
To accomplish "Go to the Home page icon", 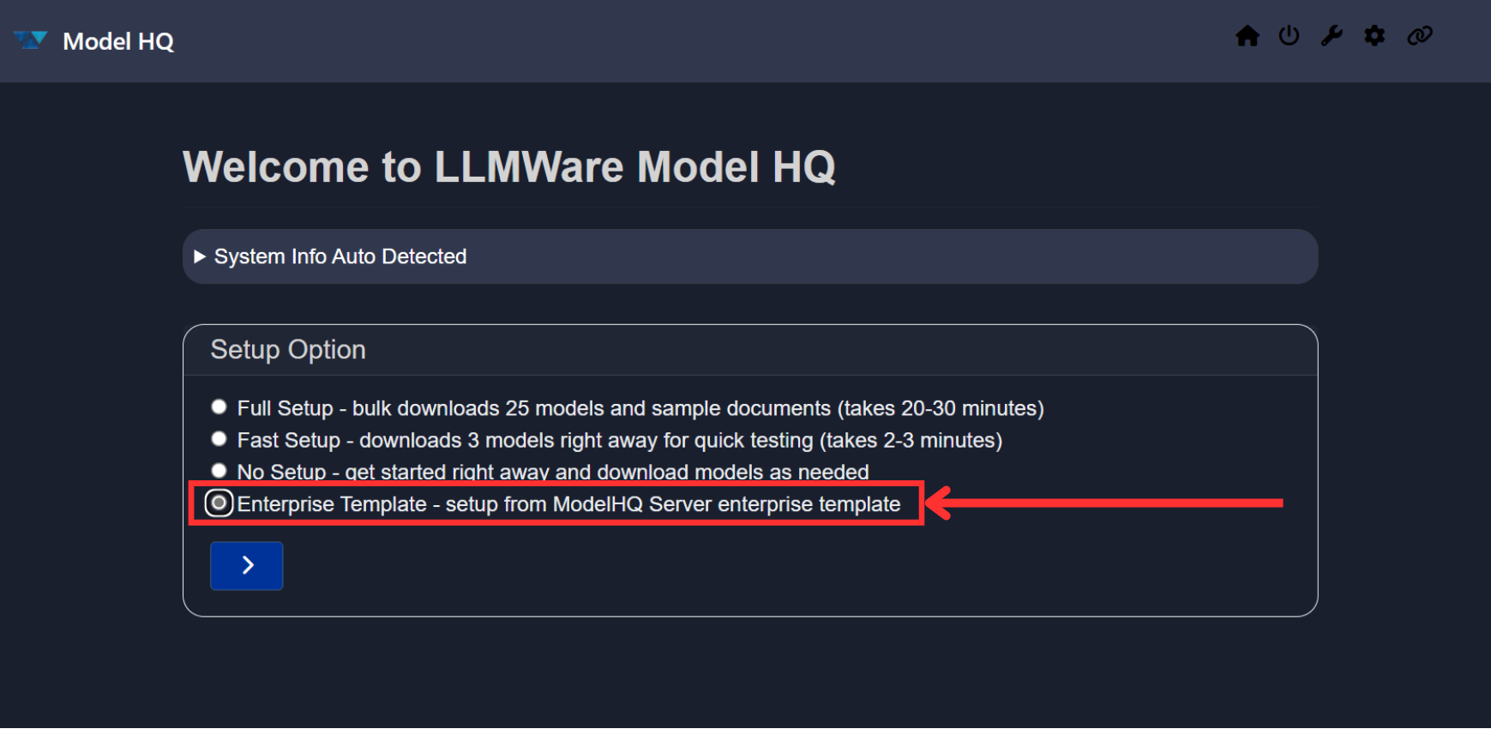I will [1248, 36].
